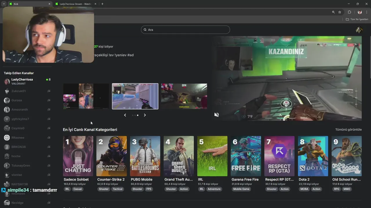Open the Respect RP (GTA) category card
This screenshot has height=208, width=371.
click(x=279, y=156)
